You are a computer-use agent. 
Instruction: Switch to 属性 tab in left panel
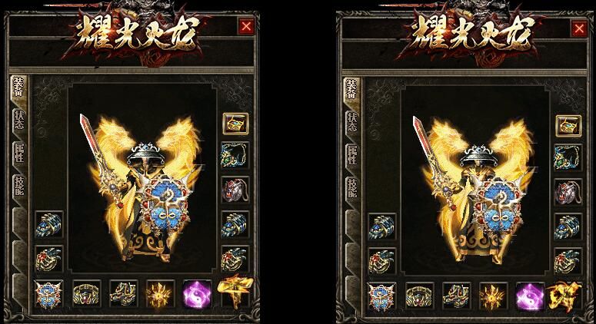pyautogui.click(x=19, y=153)
